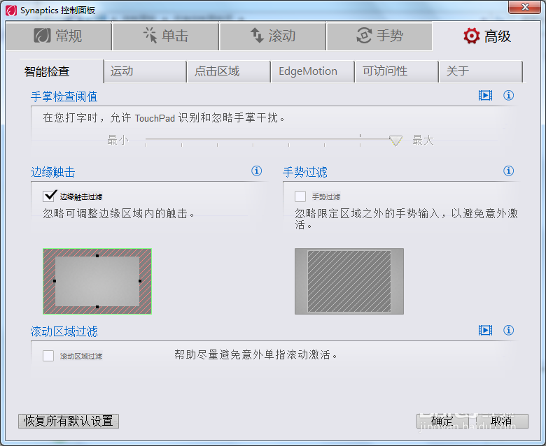Click the 边缘触击 section heading
The width and height of the screenshot is (546, 446).
53,172
